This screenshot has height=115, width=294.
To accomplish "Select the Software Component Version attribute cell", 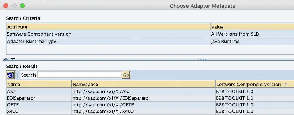I will (x=108, y=34).
